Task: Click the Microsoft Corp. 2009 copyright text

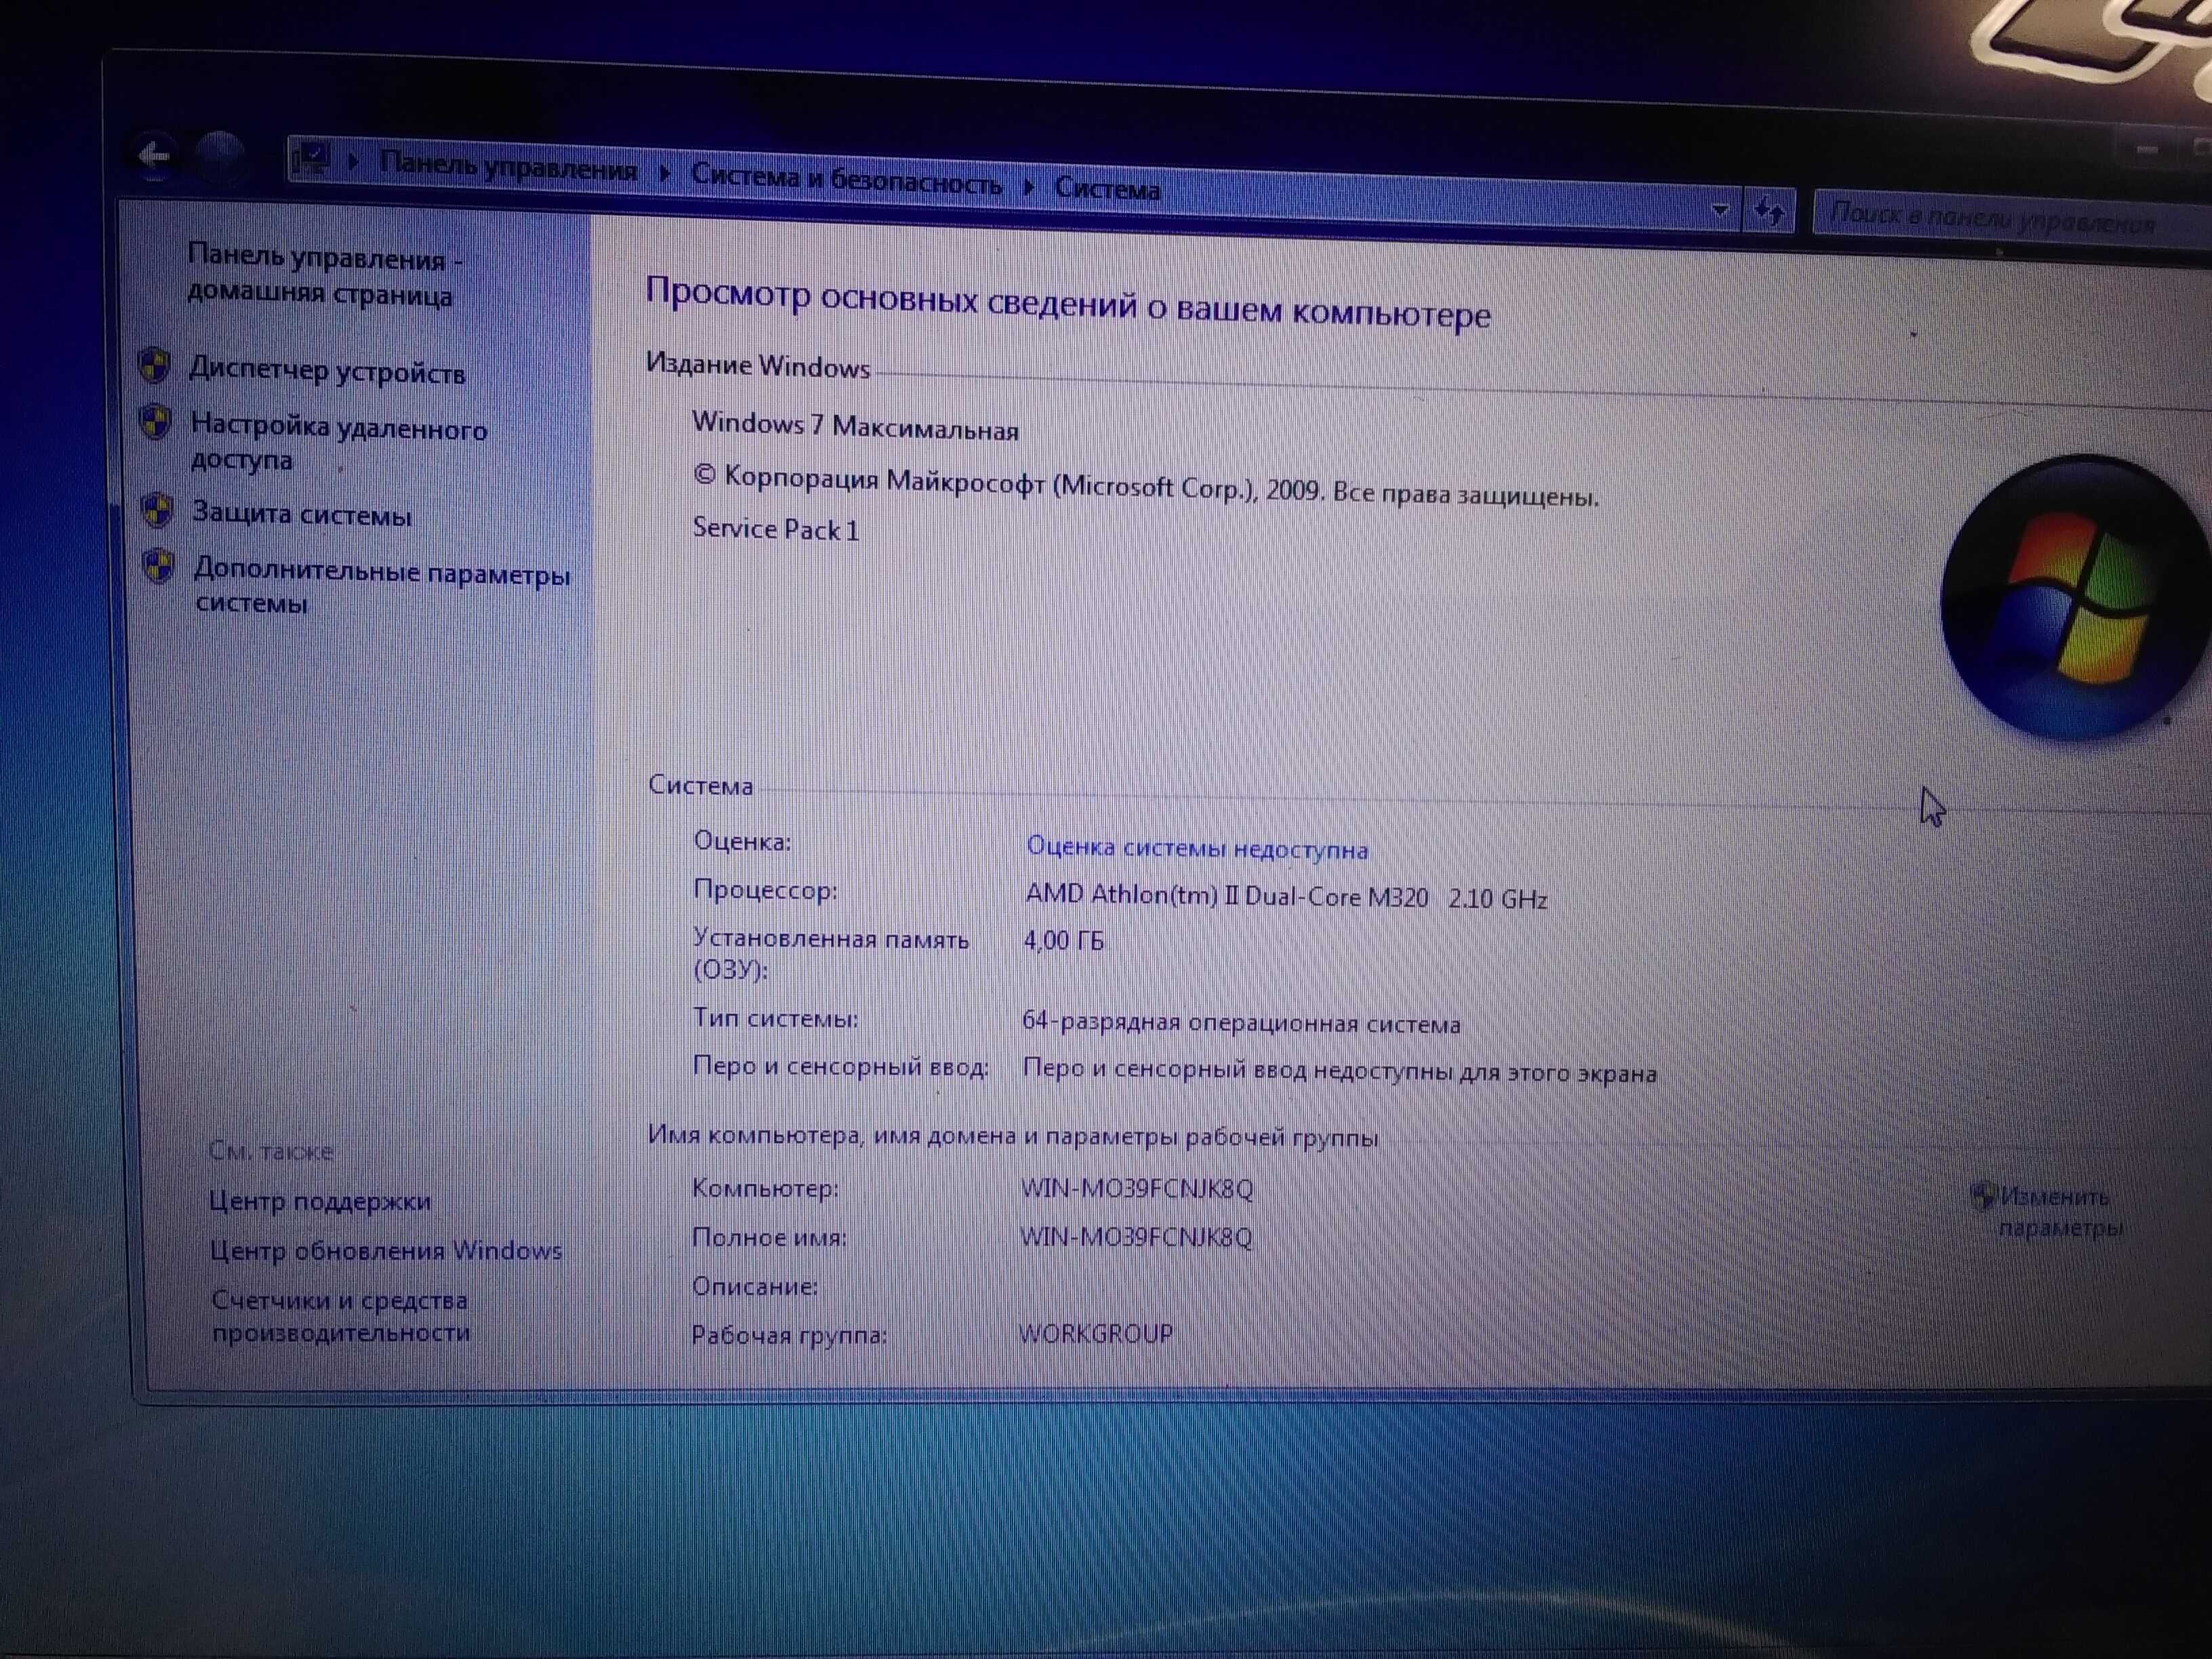Action: [x=1146, y=487]
